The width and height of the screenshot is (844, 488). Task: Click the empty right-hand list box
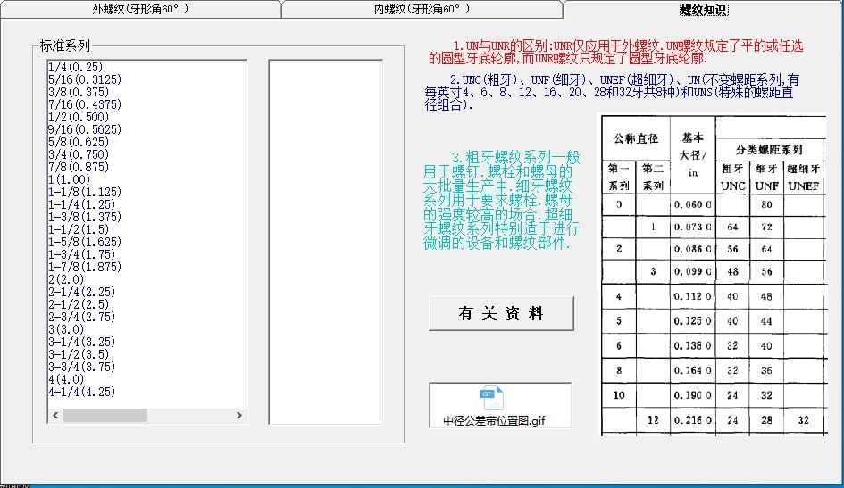click(325, 241)
